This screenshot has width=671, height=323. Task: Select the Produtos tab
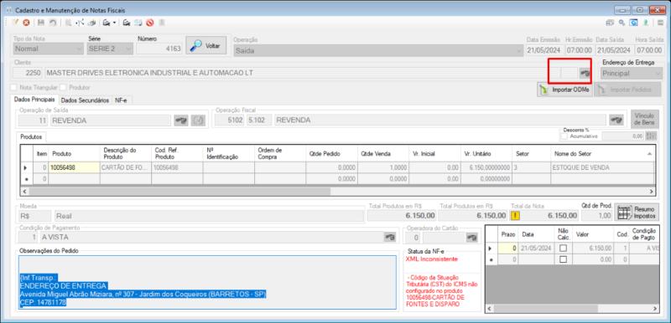[32, 137]
